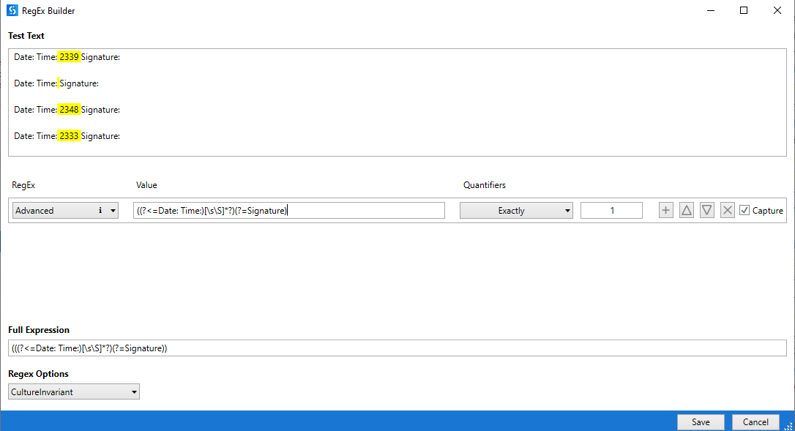Click the resize grip in the corner
This screenshot has width=795, height=431.
click(789, 425)
